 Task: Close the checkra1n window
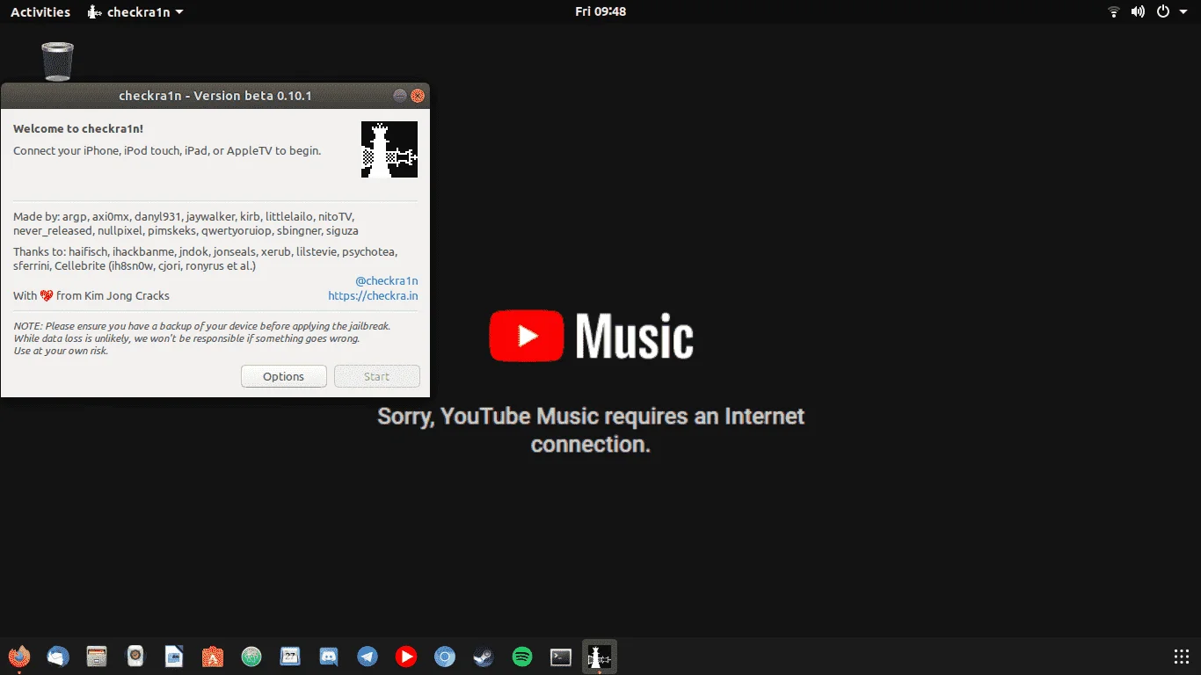pos(419,96)
